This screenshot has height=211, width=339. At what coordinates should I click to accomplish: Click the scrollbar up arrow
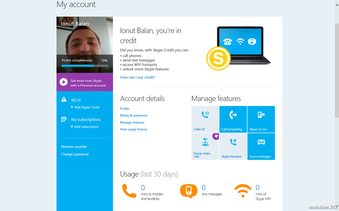coord(337,5)
